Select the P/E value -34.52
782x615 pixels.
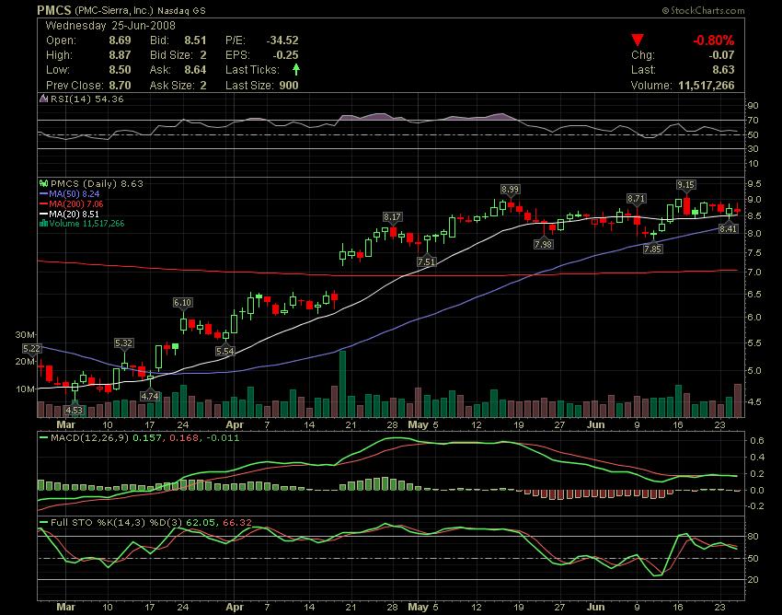282,41
